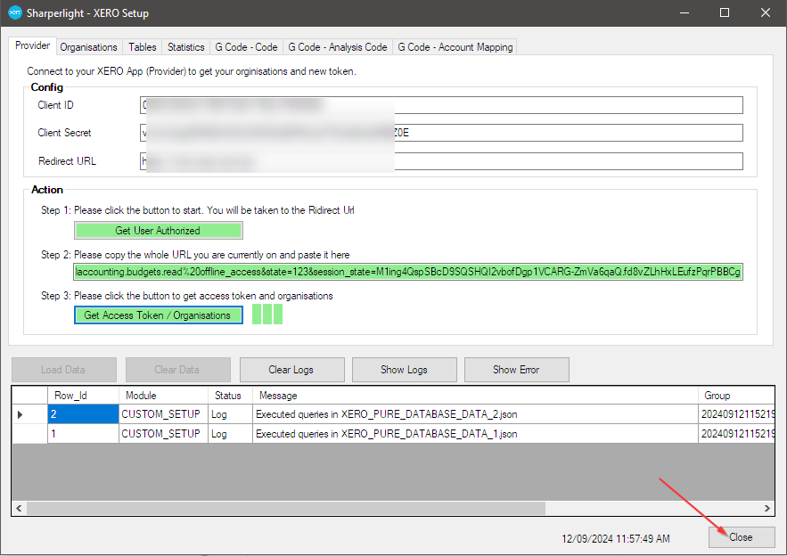787x556 pixels.
Task: Select the row arrow marker for row 2
Action: pyautogui.click(x=29, y=414)
